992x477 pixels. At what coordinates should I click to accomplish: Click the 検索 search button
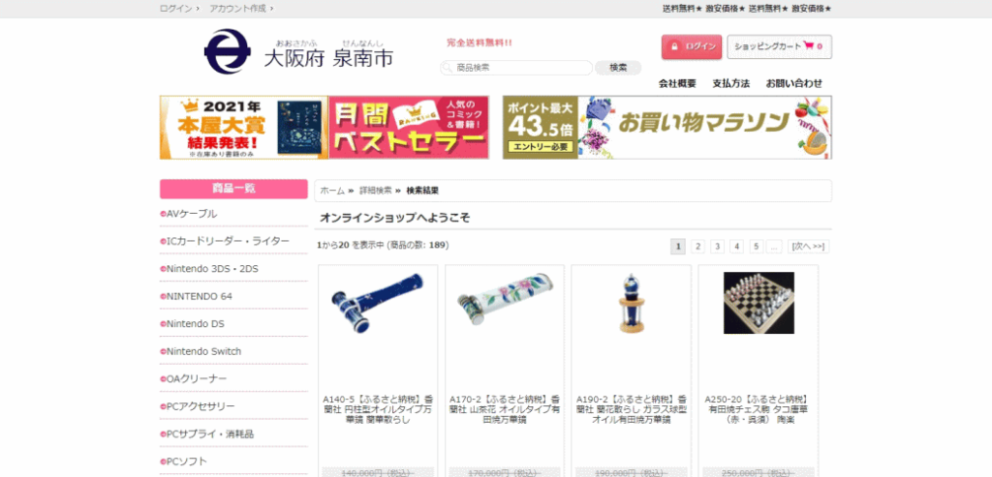click(x=618, y=68)
